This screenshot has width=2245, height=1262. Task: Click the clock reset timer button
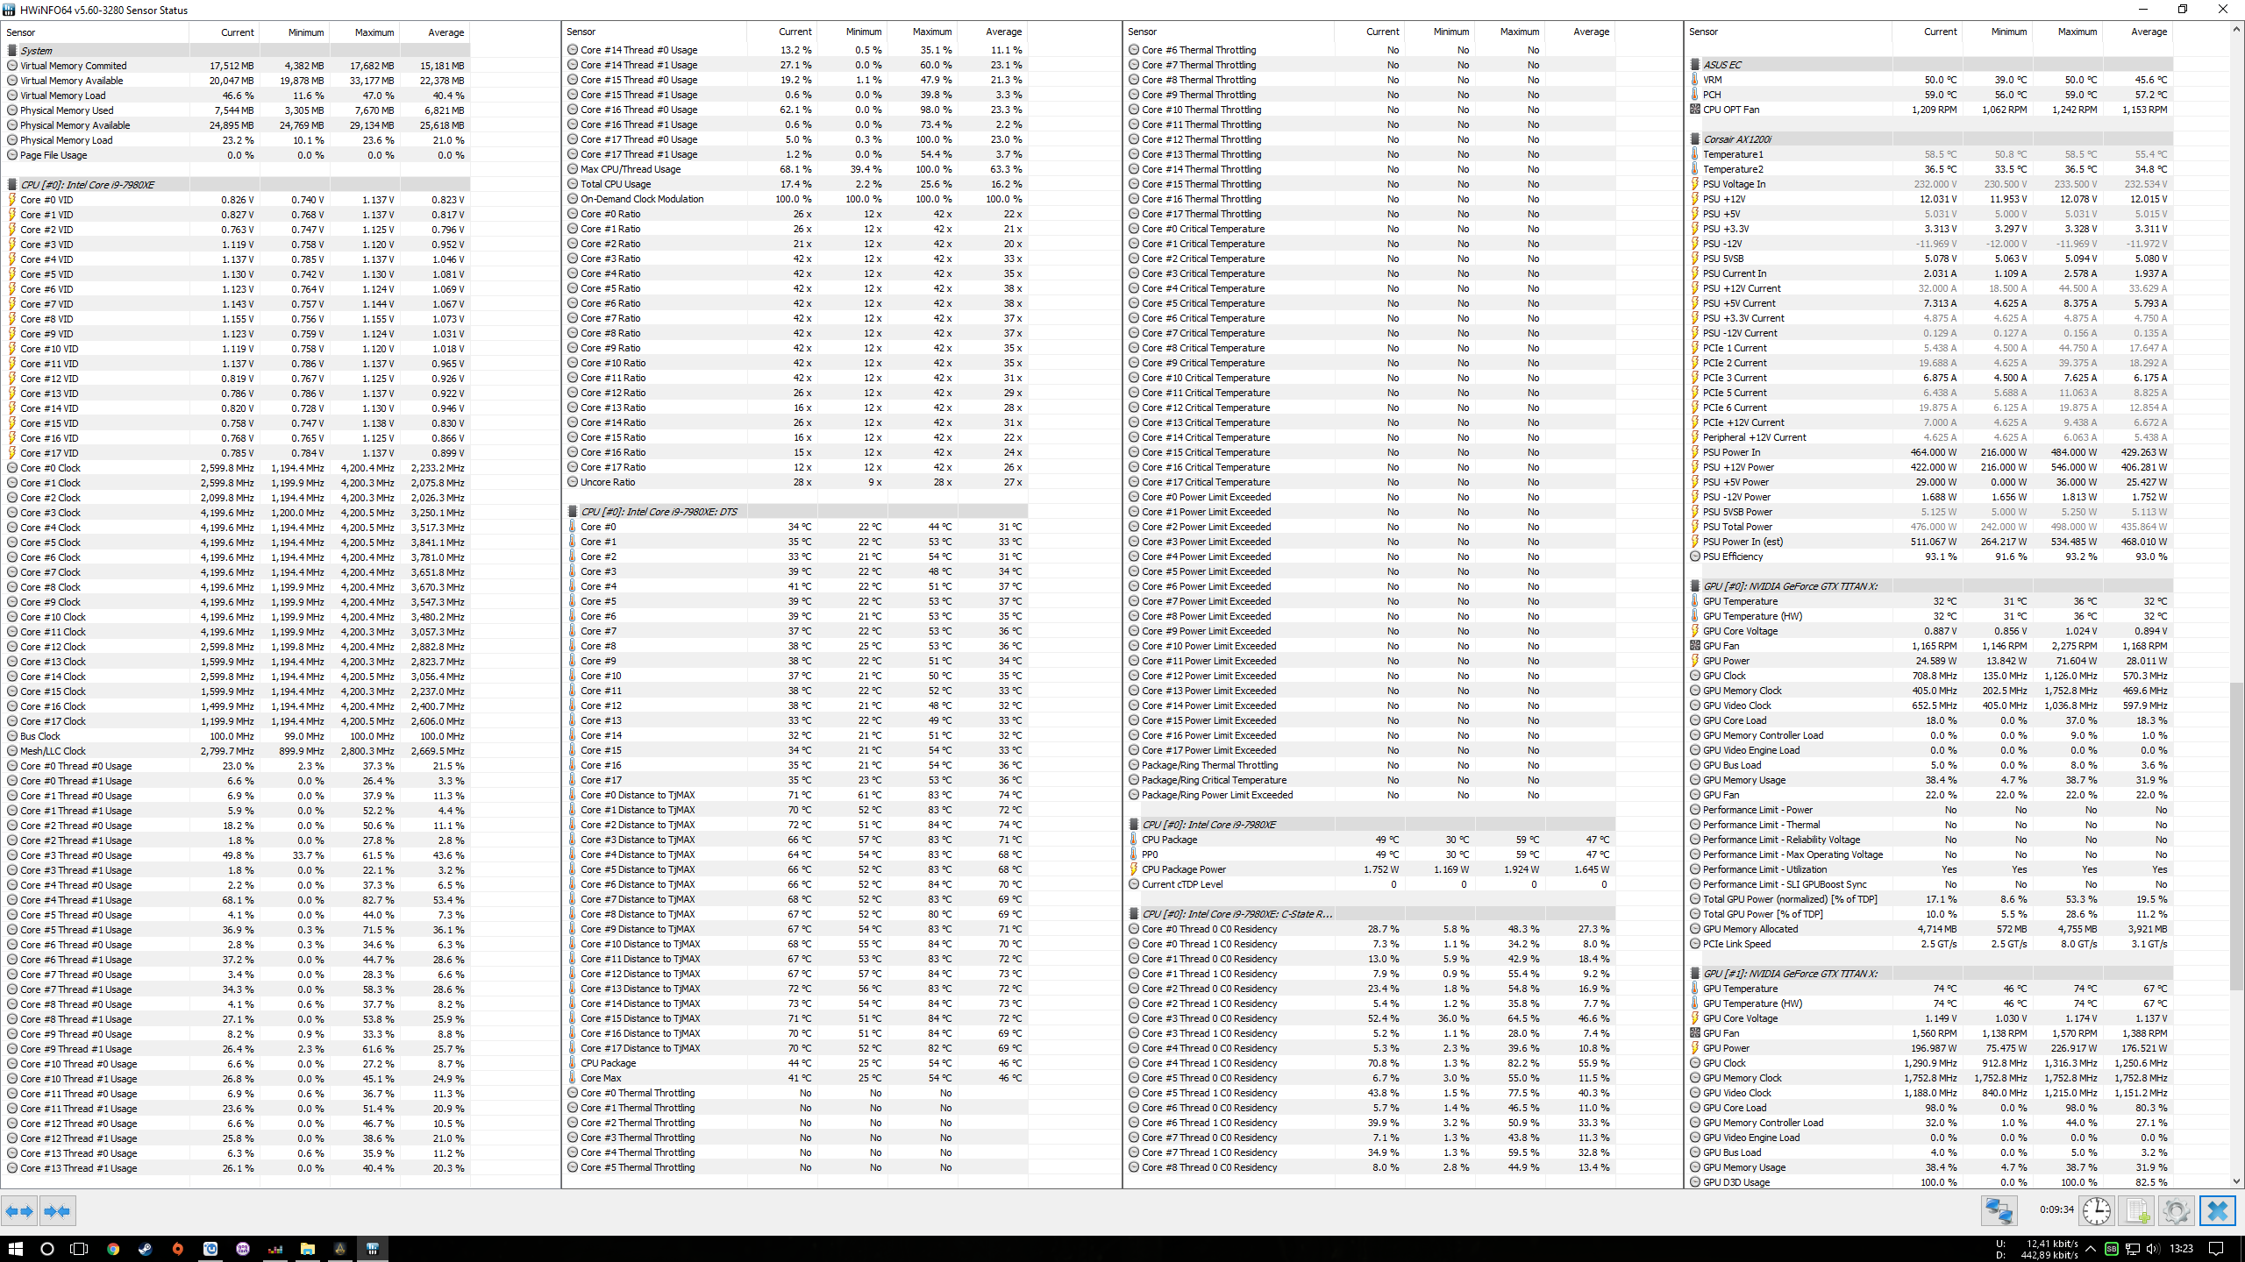(x=2096, y=1211)
